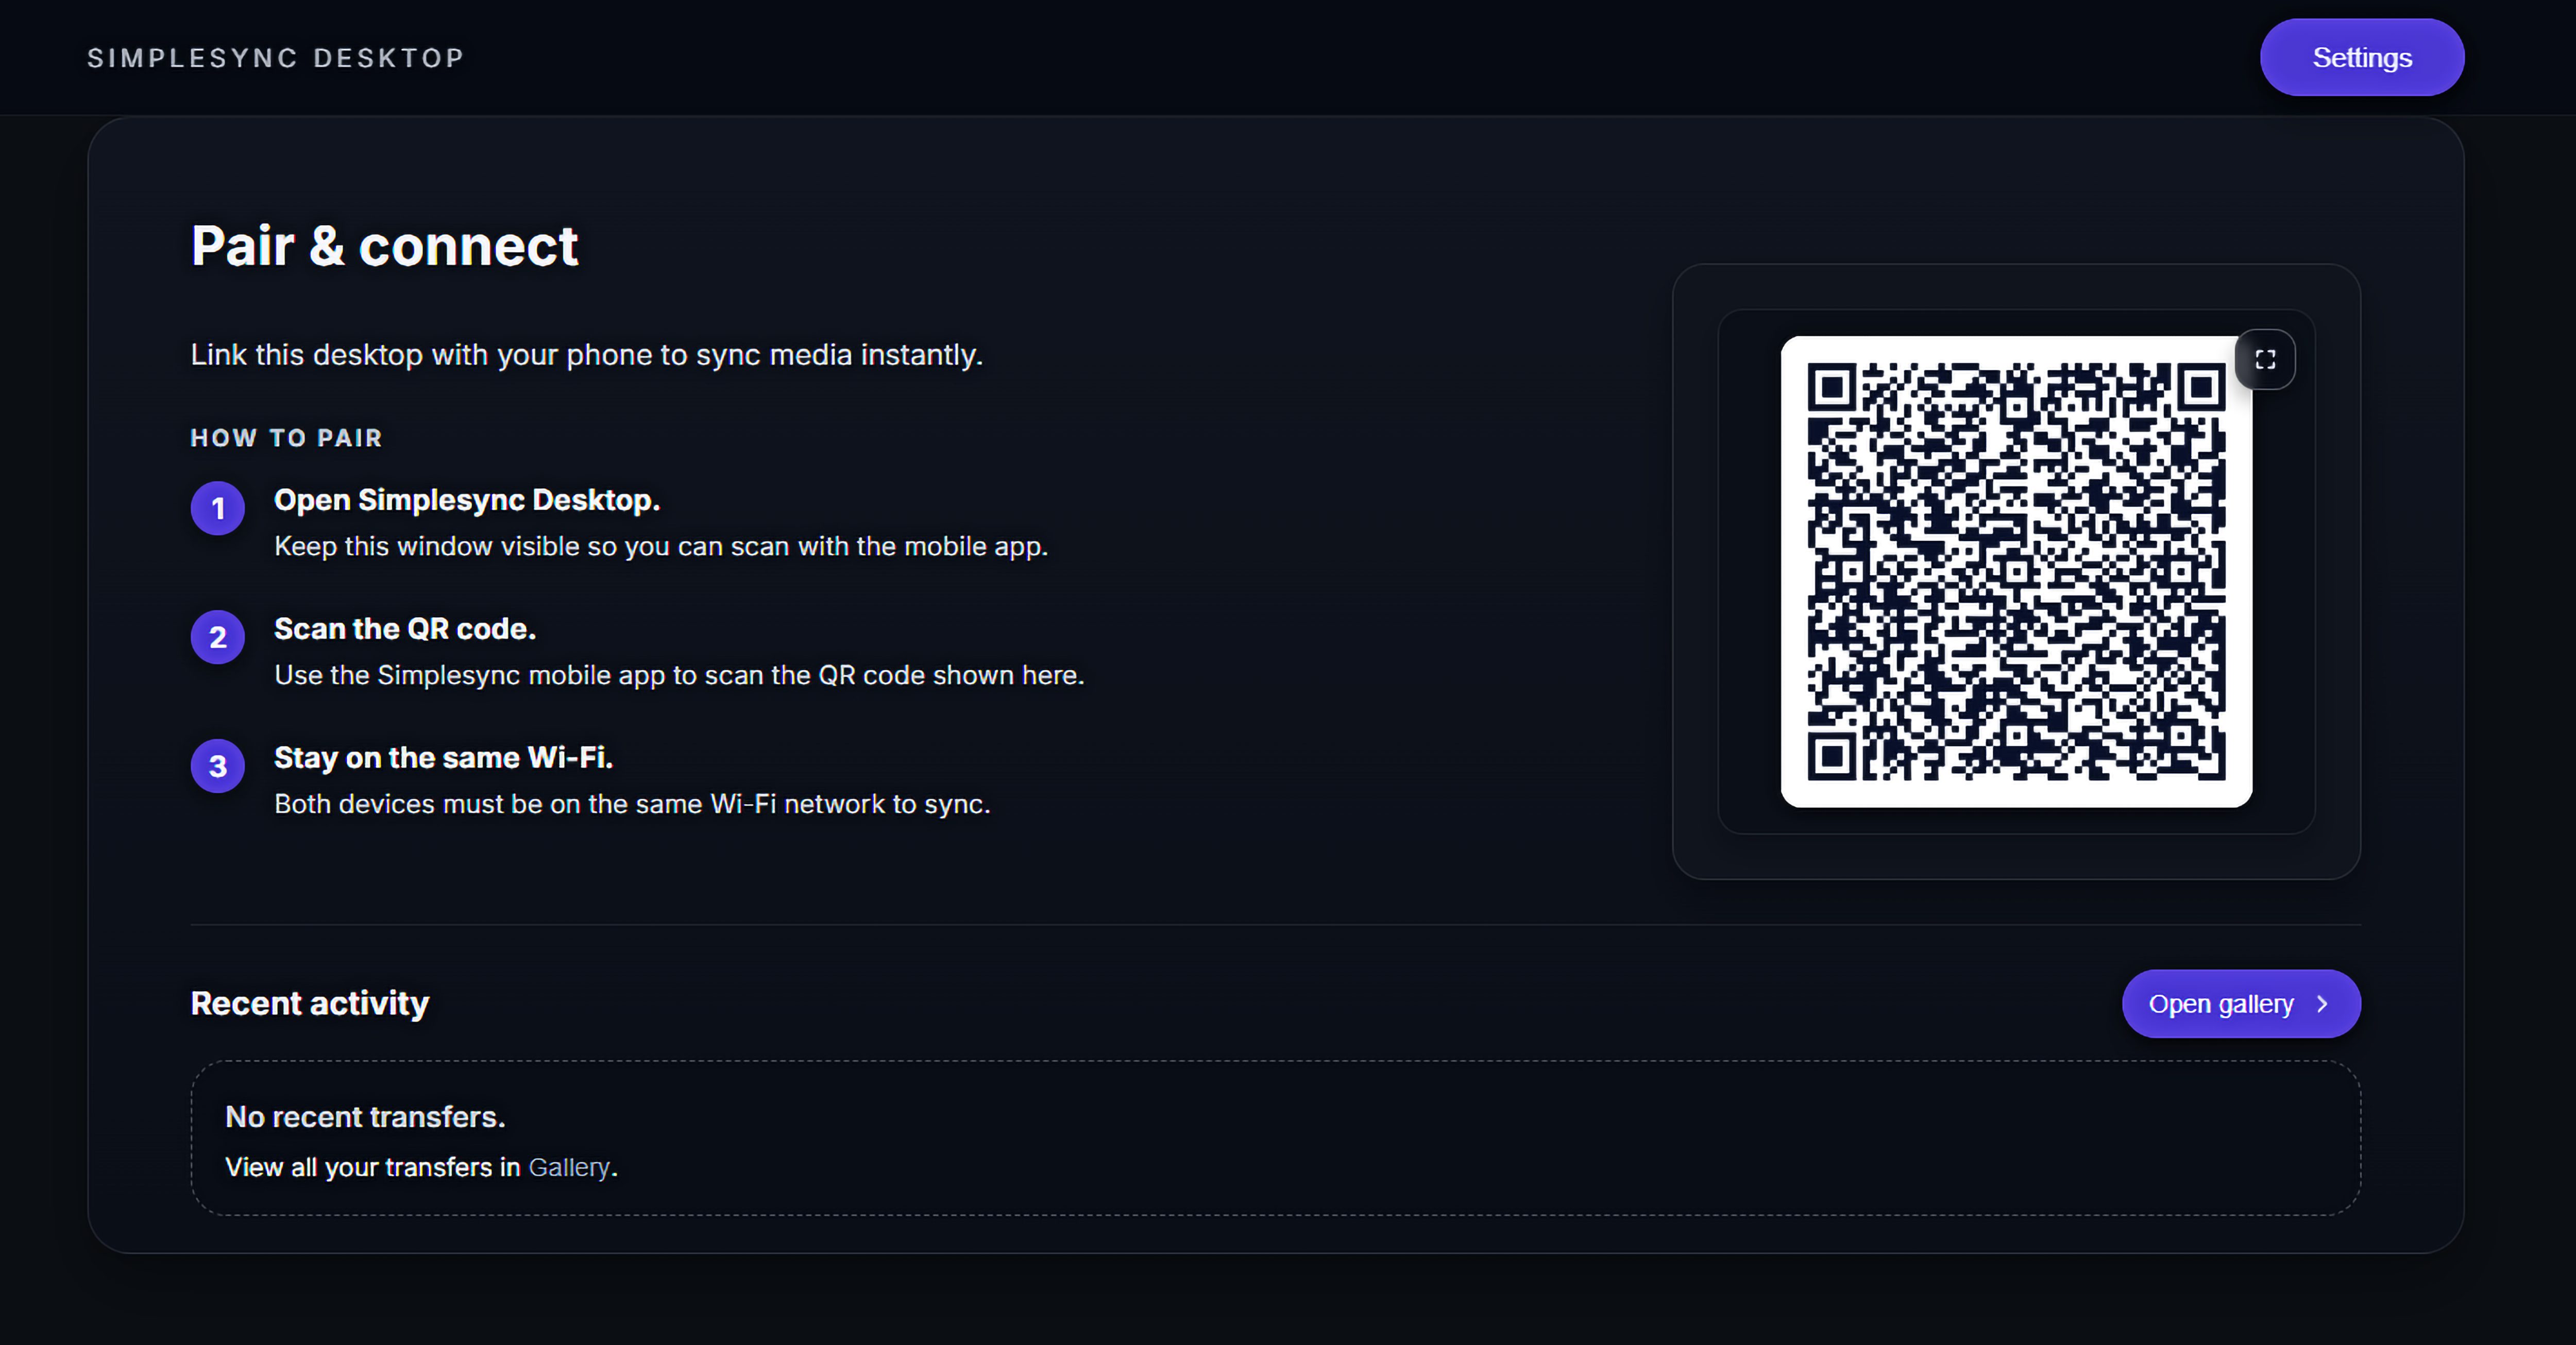This screenshot has width=2576, height=1345.
Task: Go to the How to pair section
Action: pos(286,437)
